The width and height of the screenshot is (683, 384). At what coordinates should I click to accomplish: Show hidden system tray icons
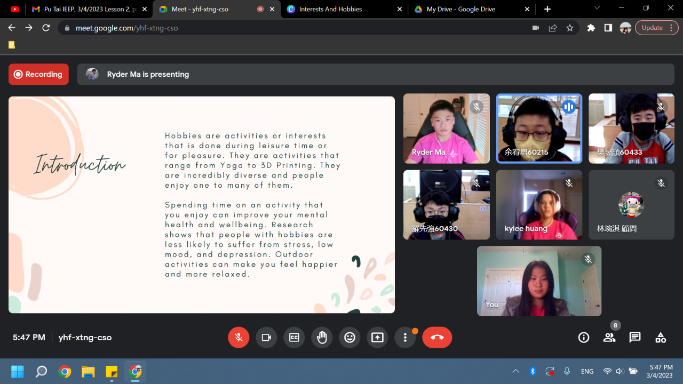coord(515,371)
